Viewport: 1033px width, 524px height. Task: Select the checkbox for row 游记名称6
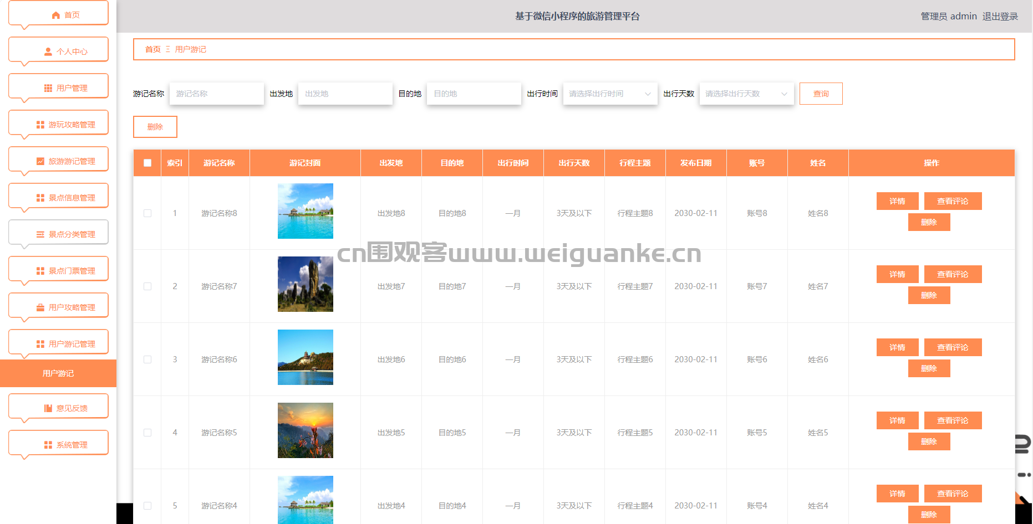[x=147, y=359]
